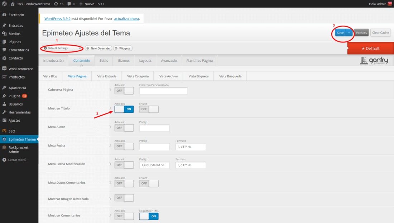This screenshot has height=223, width=394.
Task: Open Apariencia brush icon
Action: (4, 88)
